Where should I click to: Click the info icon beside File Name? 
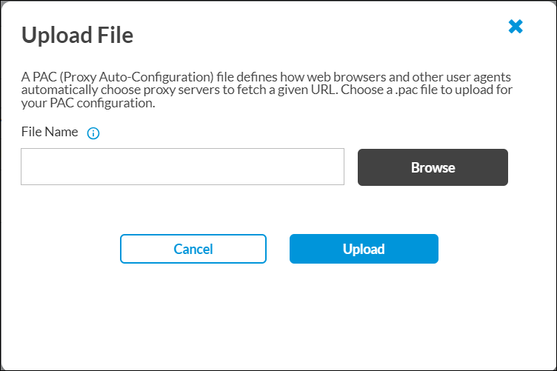[93, 134]
